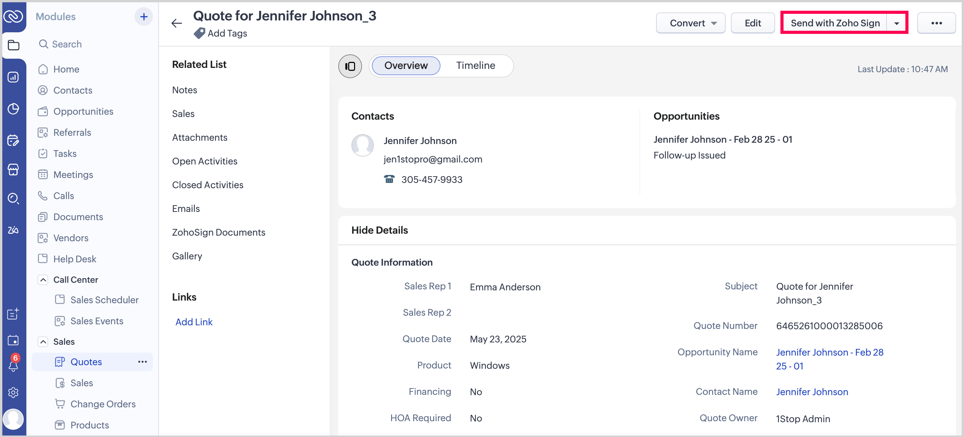
Task: Click the Zoho CRM logo icon
Action: point(14,16)
